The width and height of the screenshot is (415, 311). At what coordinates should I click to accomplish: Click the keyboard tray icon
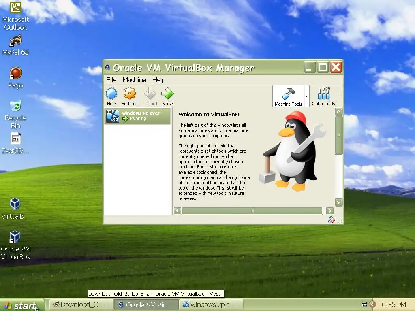364,305
